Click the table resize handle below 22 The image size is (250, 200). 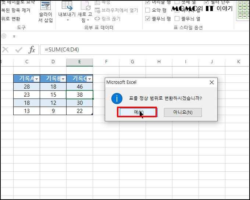point(92,114)
